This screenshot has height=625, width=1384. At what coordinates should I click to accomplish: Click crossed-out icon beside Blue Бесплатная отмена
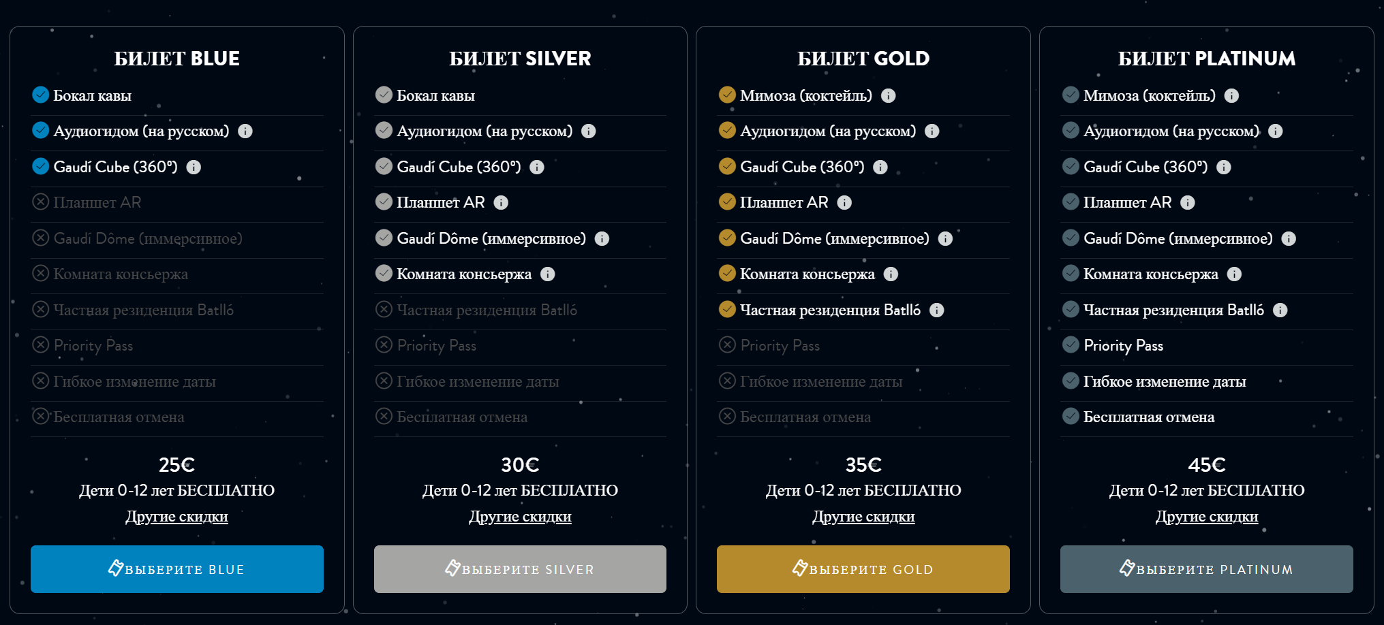coord(41,416)
